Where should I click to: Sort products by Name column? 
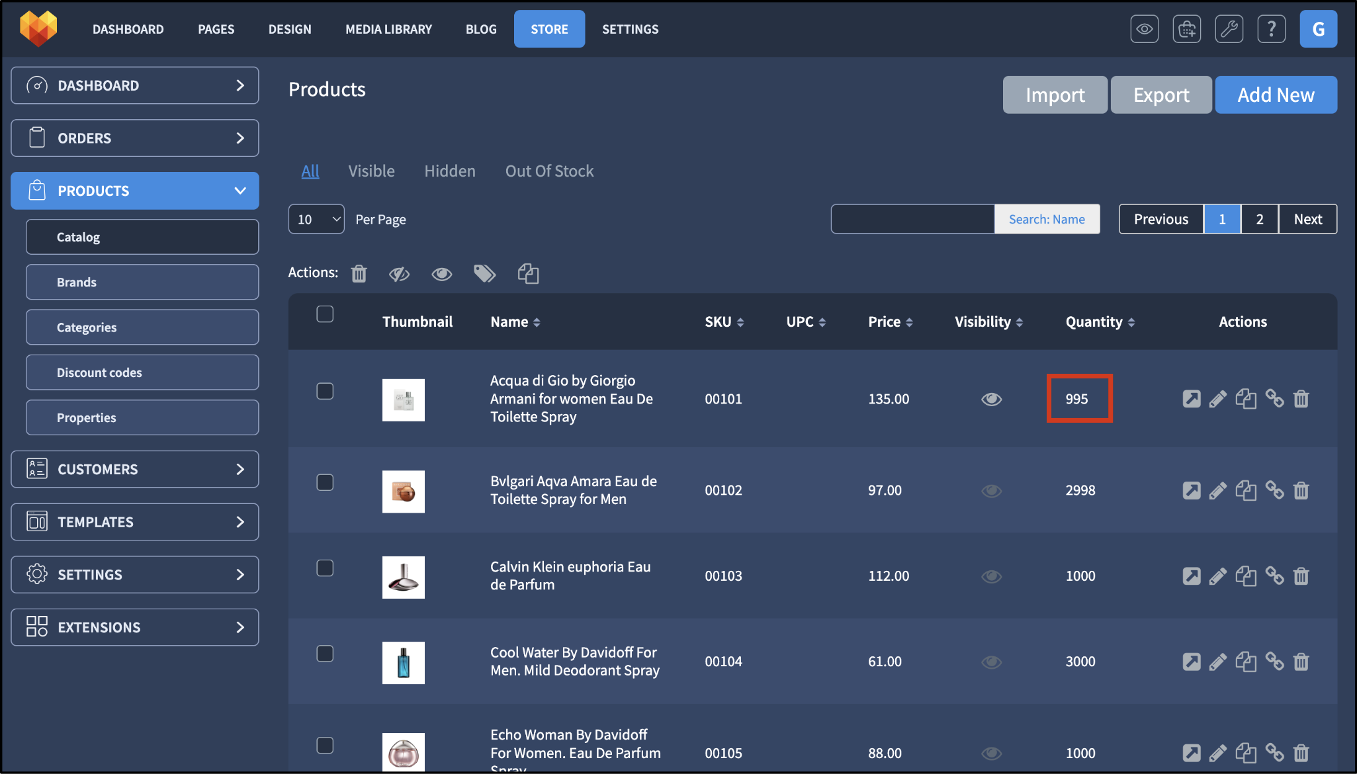tap(515, 322)
